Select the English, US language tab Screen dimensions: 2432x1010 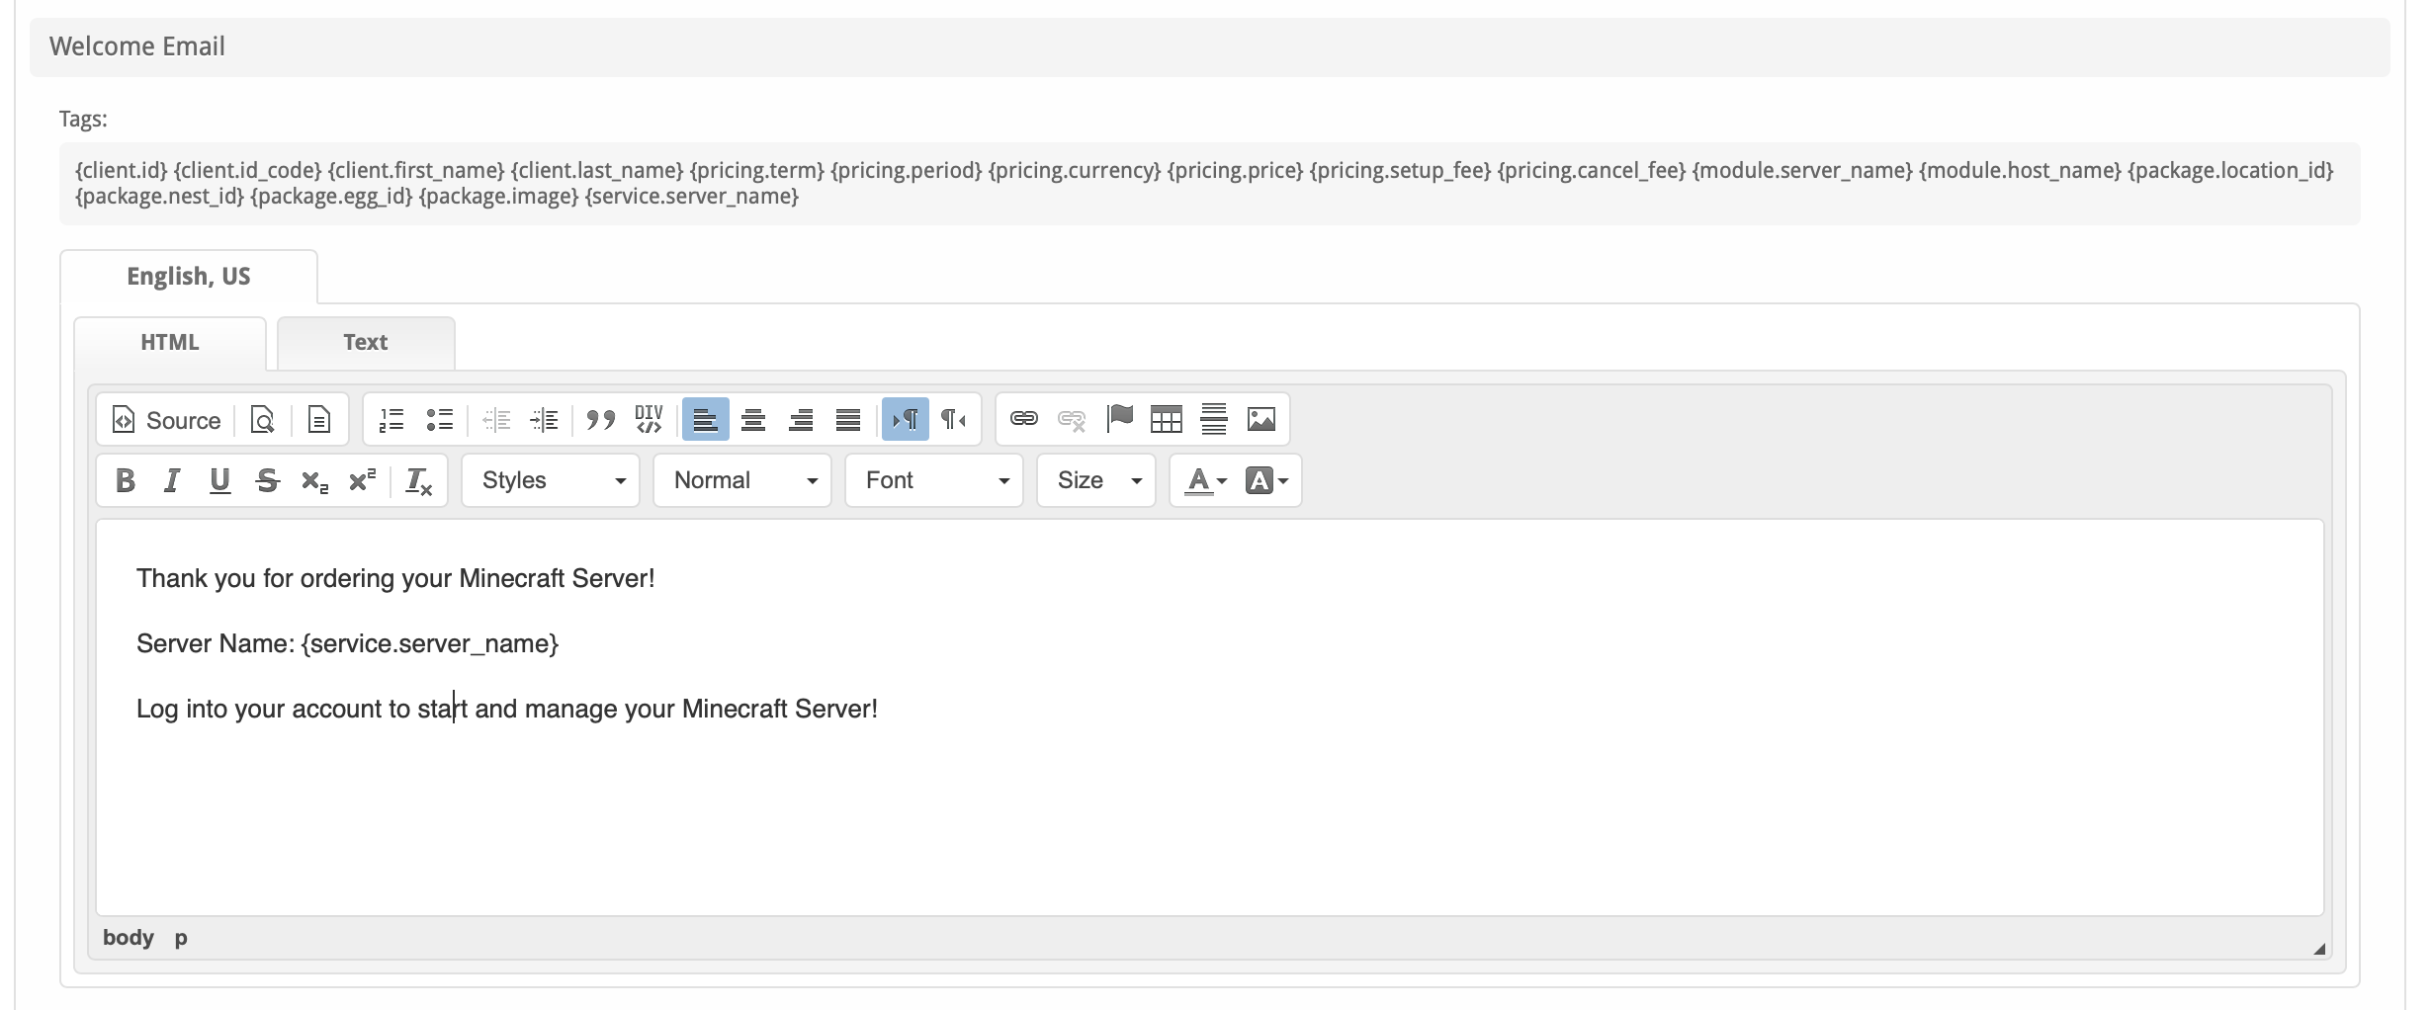[x=188, y=277]
